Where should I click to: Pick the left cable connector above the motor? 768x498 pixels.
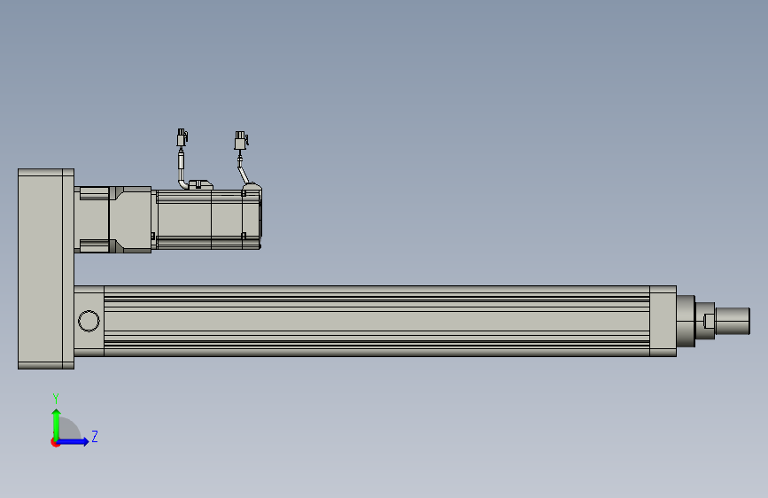(x=182, y=137)
